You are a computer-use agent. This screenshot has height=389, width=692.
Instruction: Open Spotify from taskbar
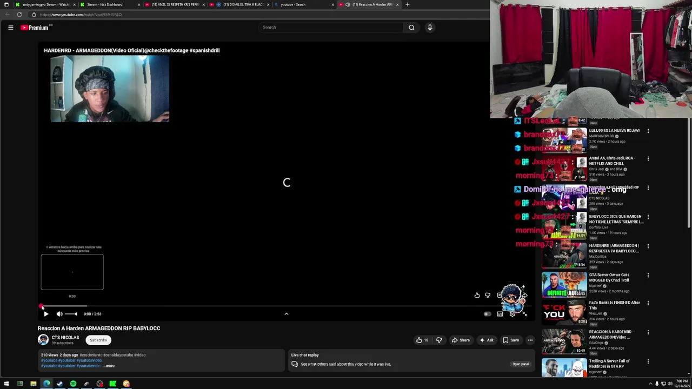pos(73,384)
